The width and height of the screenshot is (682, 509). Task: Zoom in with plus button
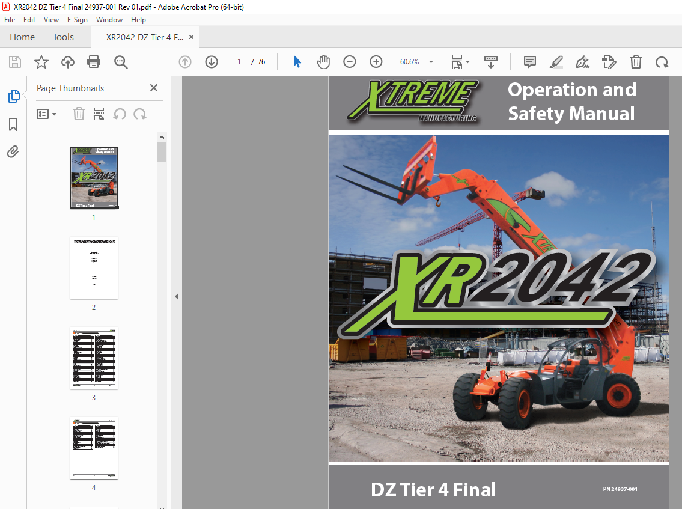click(376, 62)
